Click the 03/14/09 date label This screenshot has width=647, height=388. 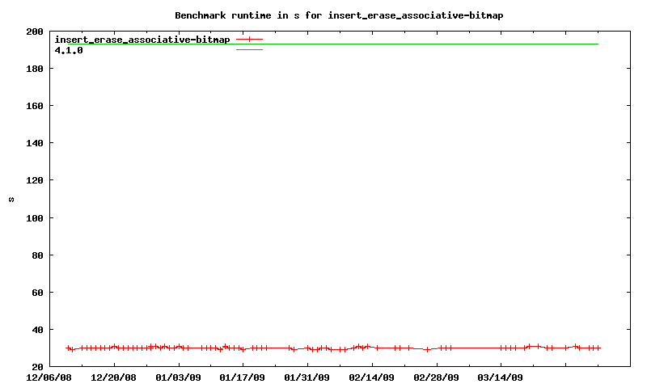[501, 377]
